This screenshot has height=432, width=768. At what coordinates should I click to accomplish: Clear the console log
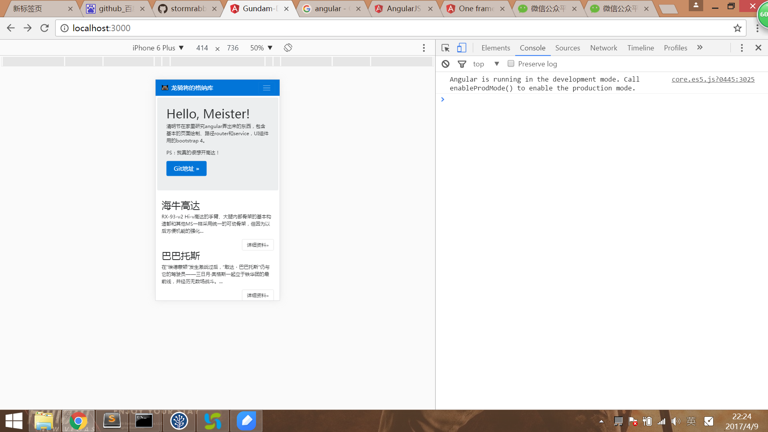(x=446, y=64)
